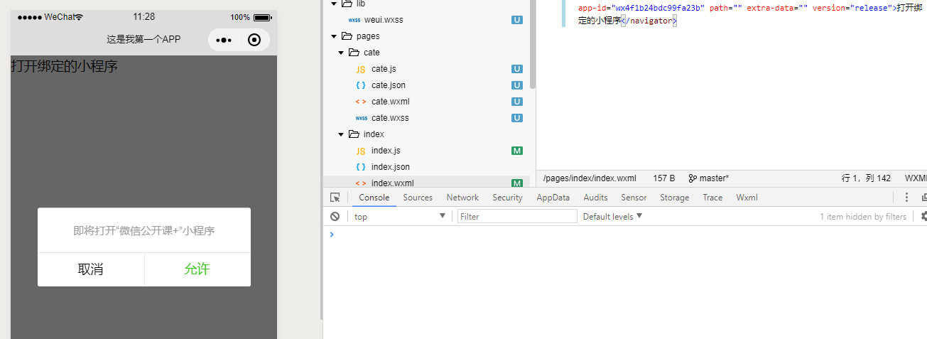Click the simulator capsule menu dots
Screen dimensions: 927x339
(x=224, y=41)
